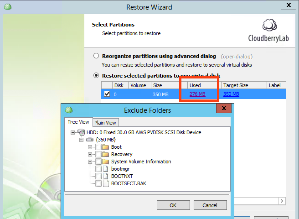Switch to the Plain View tab

pos(105,123)
